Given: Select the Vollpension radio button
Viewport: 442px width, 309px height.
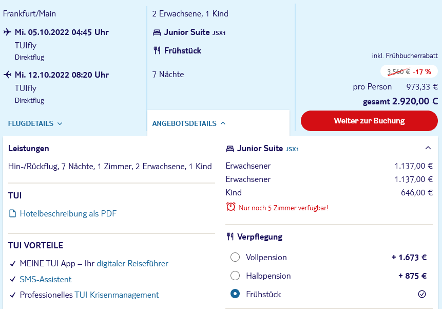Looking at the screenshot, I should coord(235,257).
